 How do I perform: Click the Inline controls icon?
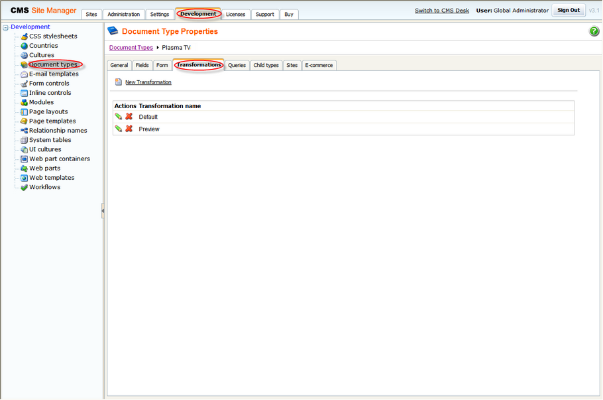(25, 93)
